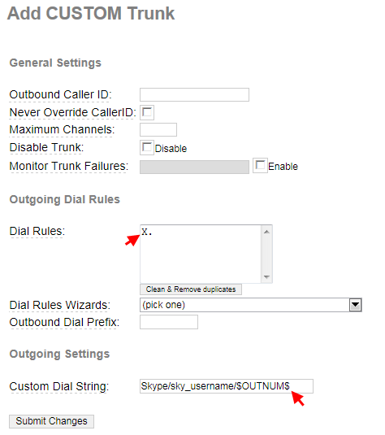Click the greyed Monitor Trunk Failures field
The width and height of the screenshot is (385, 435).
coord(194,167)
